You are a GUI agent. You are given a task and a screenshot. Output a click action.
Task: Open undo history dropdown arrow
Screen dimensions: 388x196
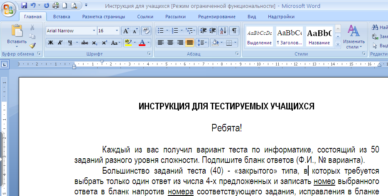coord(39,5)
